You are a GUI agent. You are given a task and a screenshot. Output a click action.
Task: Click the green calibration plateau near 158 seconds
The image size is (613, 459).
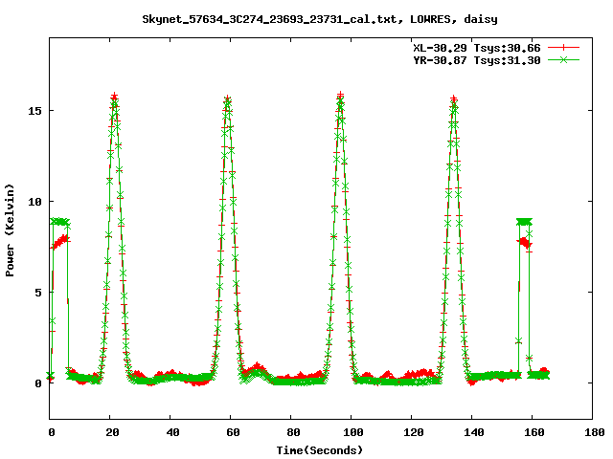coord(524,222)
